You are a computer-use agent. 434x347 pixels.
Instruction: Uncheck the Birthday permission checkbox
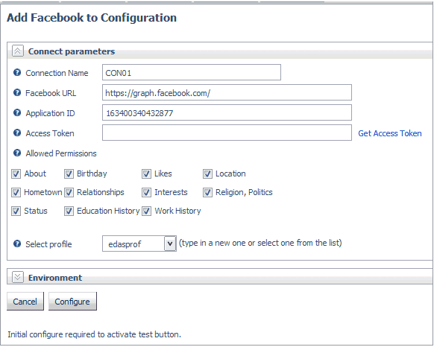pyautogui.click(x=69, y=174)
